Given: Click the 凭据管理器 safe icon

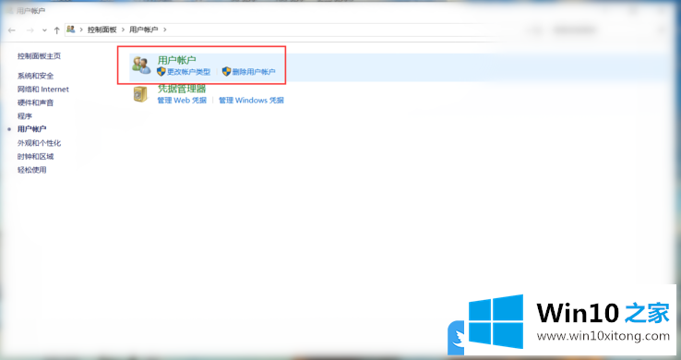Looking at the screenshot, I should tap(140, 94).
